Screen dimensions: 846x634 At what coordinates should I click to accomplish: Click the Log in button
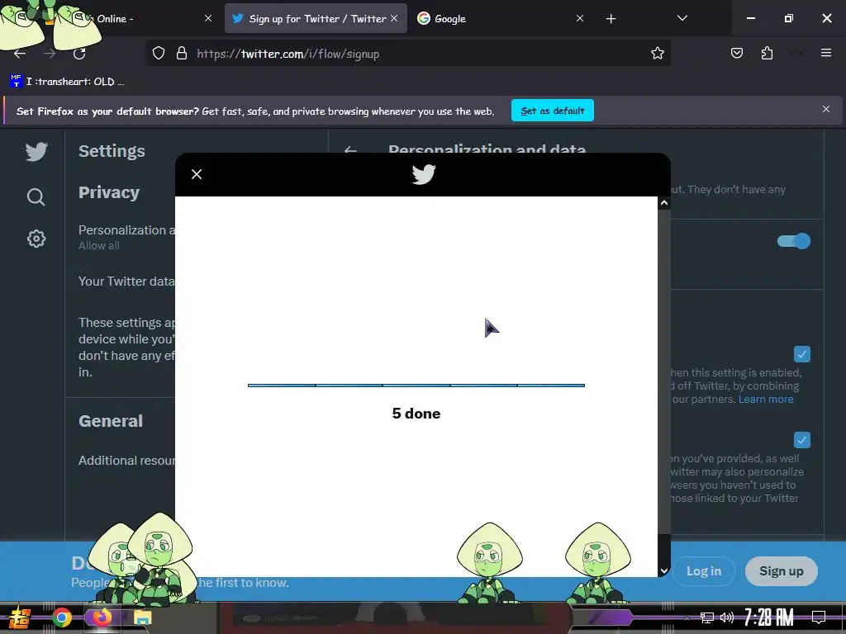(704, 571)
